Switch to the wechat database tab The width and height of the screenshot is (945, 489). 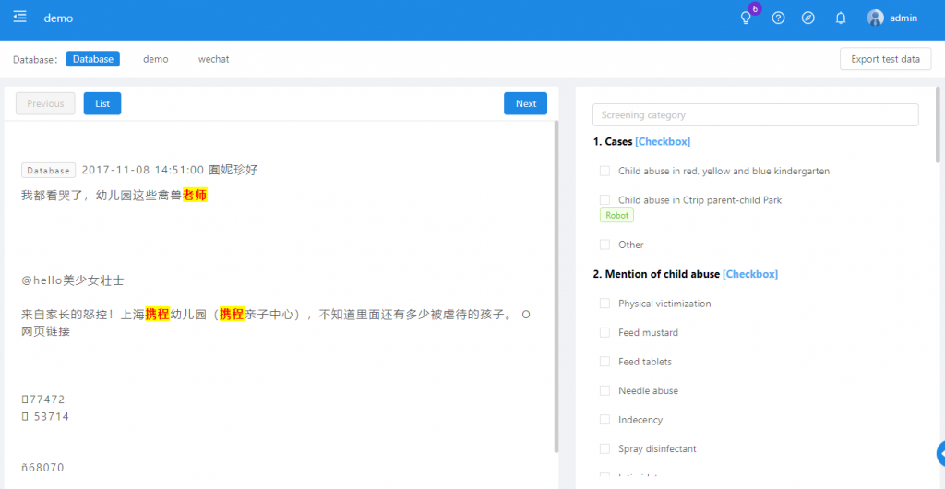pyautogui.click(x=213, y=59)
